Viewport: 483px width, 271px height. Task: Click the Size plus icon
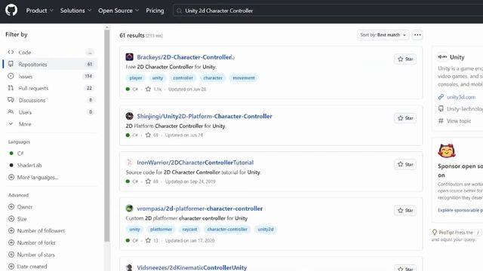coord(11,219)
